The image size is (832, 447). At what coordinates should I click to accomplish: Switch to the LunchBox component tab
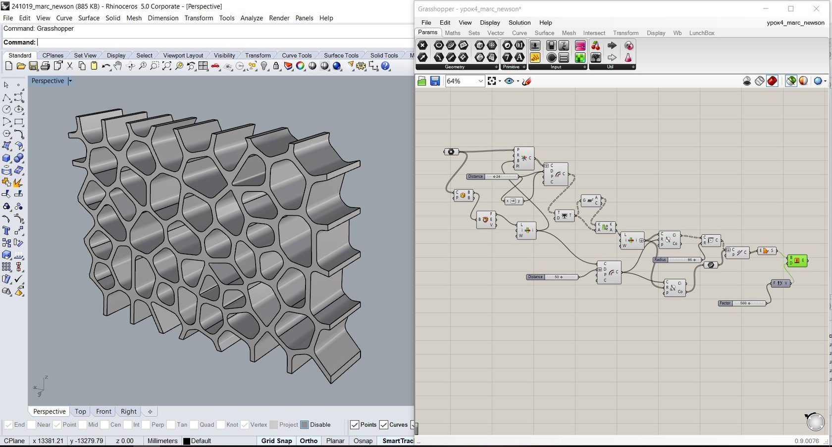point(701,33)
